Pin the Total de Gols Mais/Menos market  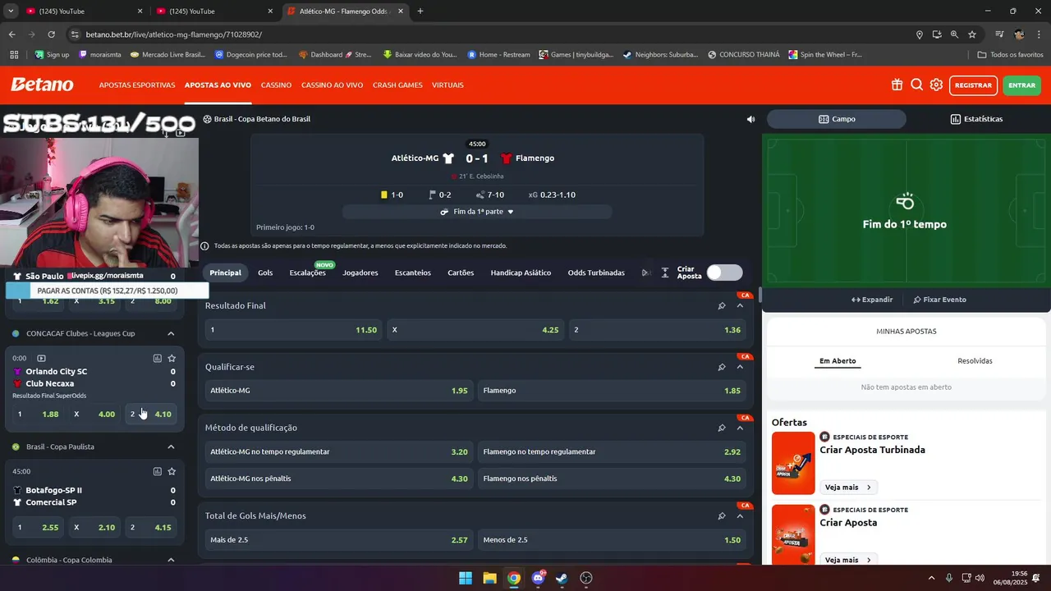[x=722, y=515]
